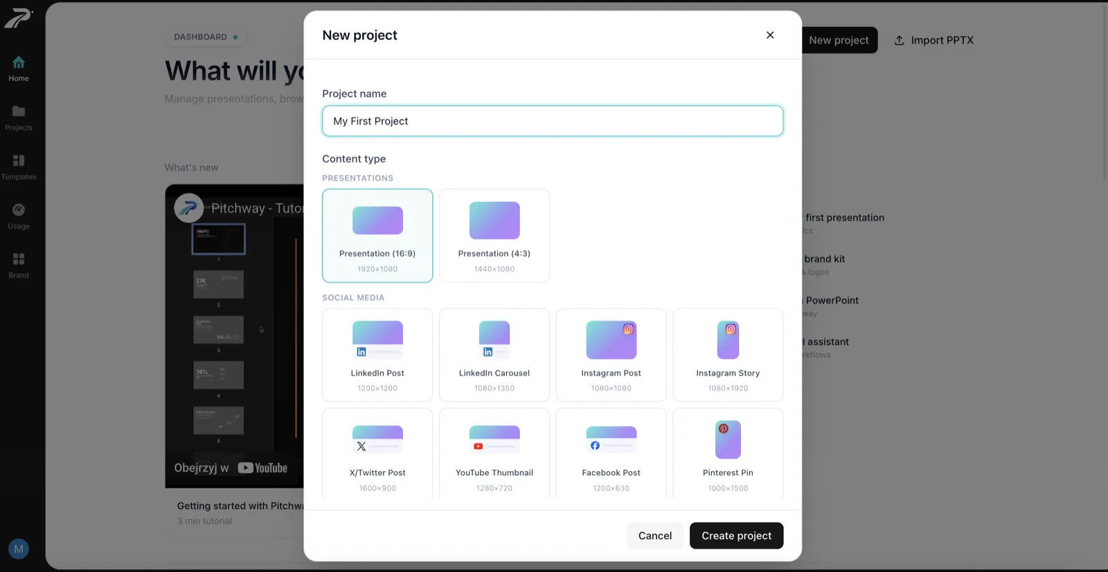Screen dimensions: 1108x572
Task: Select the Presentation (4:3) content type
Action: (x=494, y=236)
